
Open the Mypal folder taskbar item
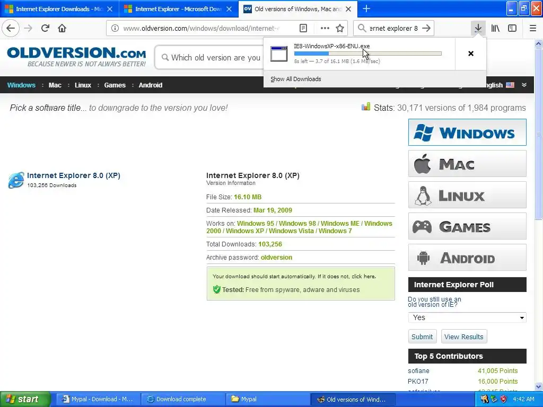click(x=268, y=399)
